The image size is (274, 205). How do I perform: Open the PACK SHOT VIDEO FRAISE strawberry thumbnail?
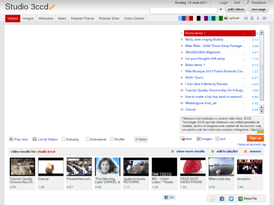click(x=193, y=167)
